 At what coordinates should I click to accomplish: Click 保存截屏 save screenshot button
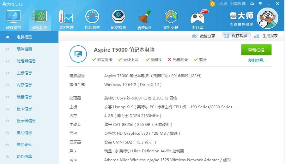click(236, 36)
